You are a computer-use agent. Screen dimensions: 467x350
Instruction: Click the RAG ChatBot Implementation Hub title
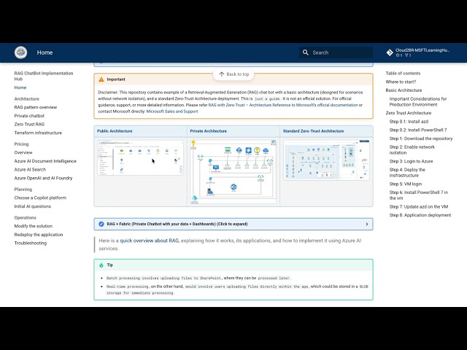coord(44,76)
